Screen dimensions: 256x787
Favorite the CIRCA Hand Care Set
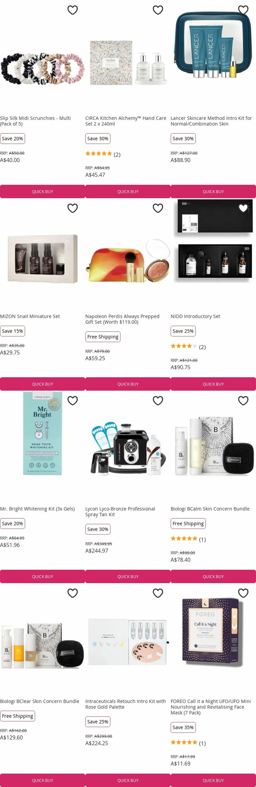tap(158, 10)
